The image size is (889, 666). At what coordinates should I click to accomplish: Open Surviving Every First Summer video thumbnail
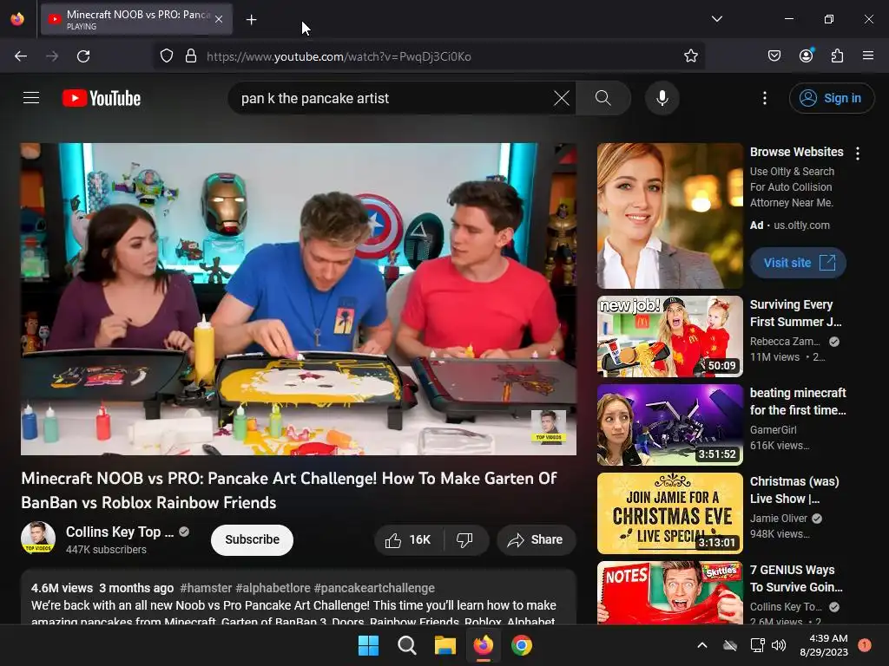pyautogui.click(x=669, y=336)
